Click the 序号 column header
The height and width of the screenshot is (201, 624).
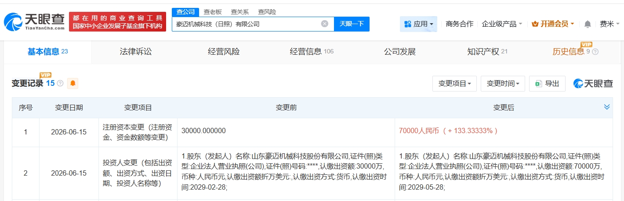coord(25,107)
